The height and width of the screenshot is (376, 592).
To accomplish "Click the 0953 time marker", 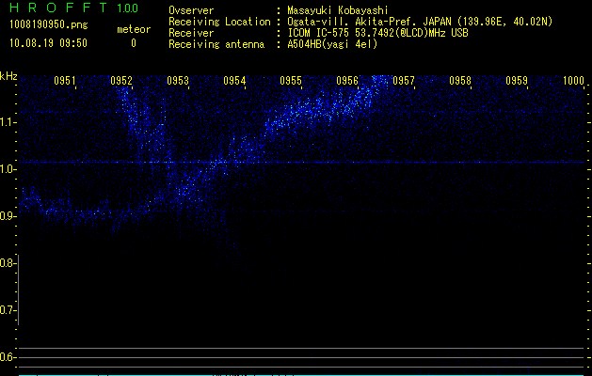I will [178, 80].
